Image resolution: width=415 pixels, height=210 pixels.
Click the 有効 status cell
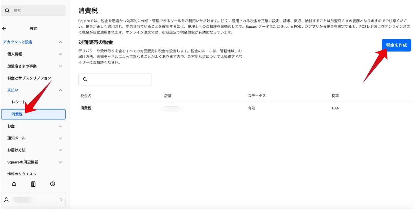click(x=252, y=108)
